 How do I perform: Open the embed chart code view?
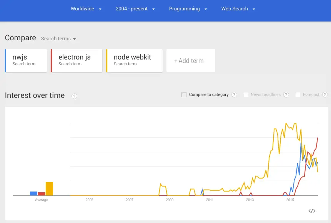click(311, 210)
